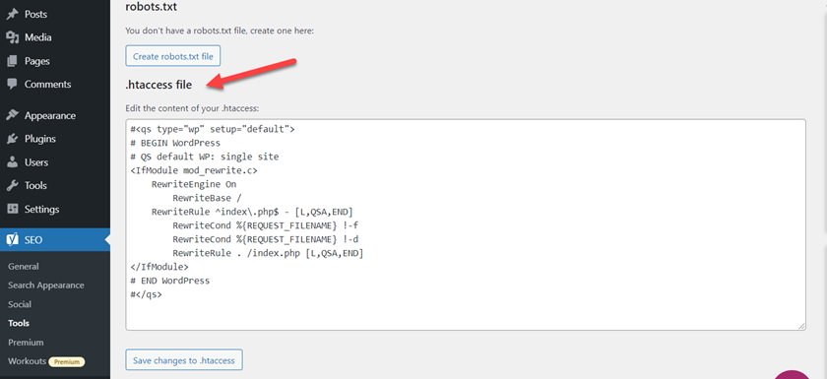827x379 pixels.
Task: Click 'Edit the content of your .htaccess:' label
Action: [x=193, y=108]
